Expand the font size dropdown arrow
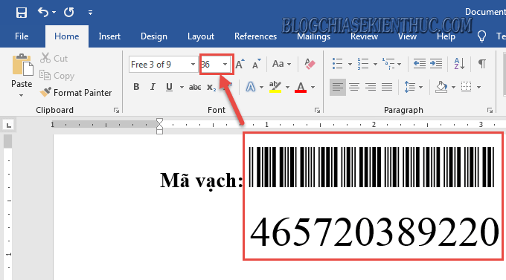 tap(225, 65)
